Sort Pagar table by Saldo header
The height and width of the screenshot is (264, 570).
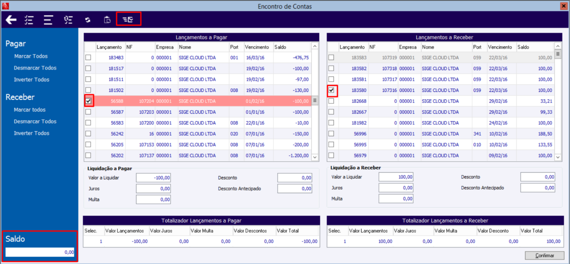[x=292, y=47]
